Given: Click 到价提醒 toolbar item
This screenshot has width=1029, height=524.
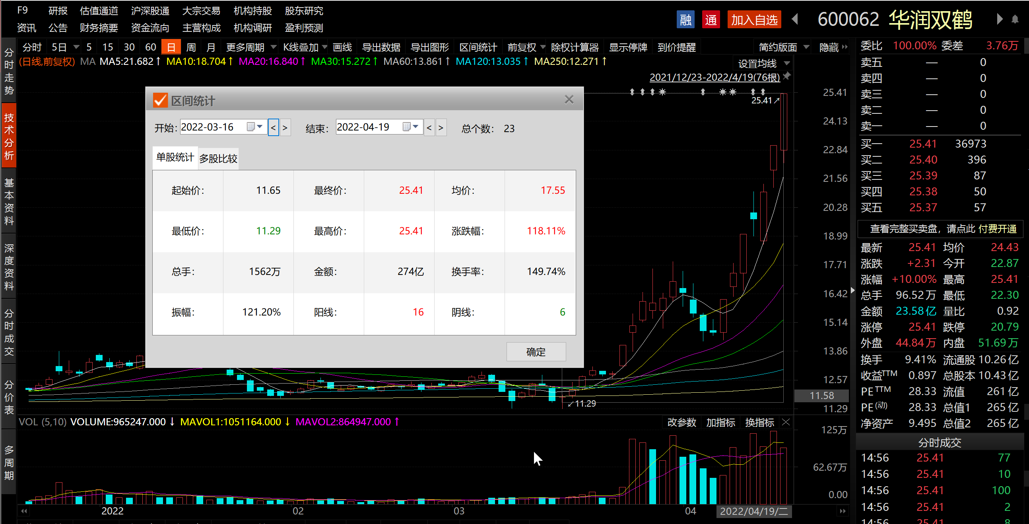Looking at the screenshot, I should pos(676,47).
